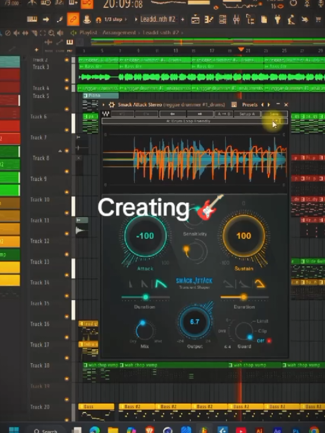The width and height of the screenshot is (325, 433).
Task: Go to next preset with right arrow
Action: (x=268, y=105)
